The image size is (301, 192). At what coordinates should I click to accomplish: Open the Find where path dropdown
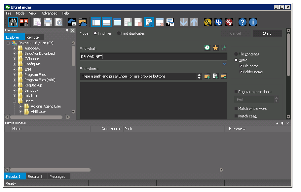[199, 76]
